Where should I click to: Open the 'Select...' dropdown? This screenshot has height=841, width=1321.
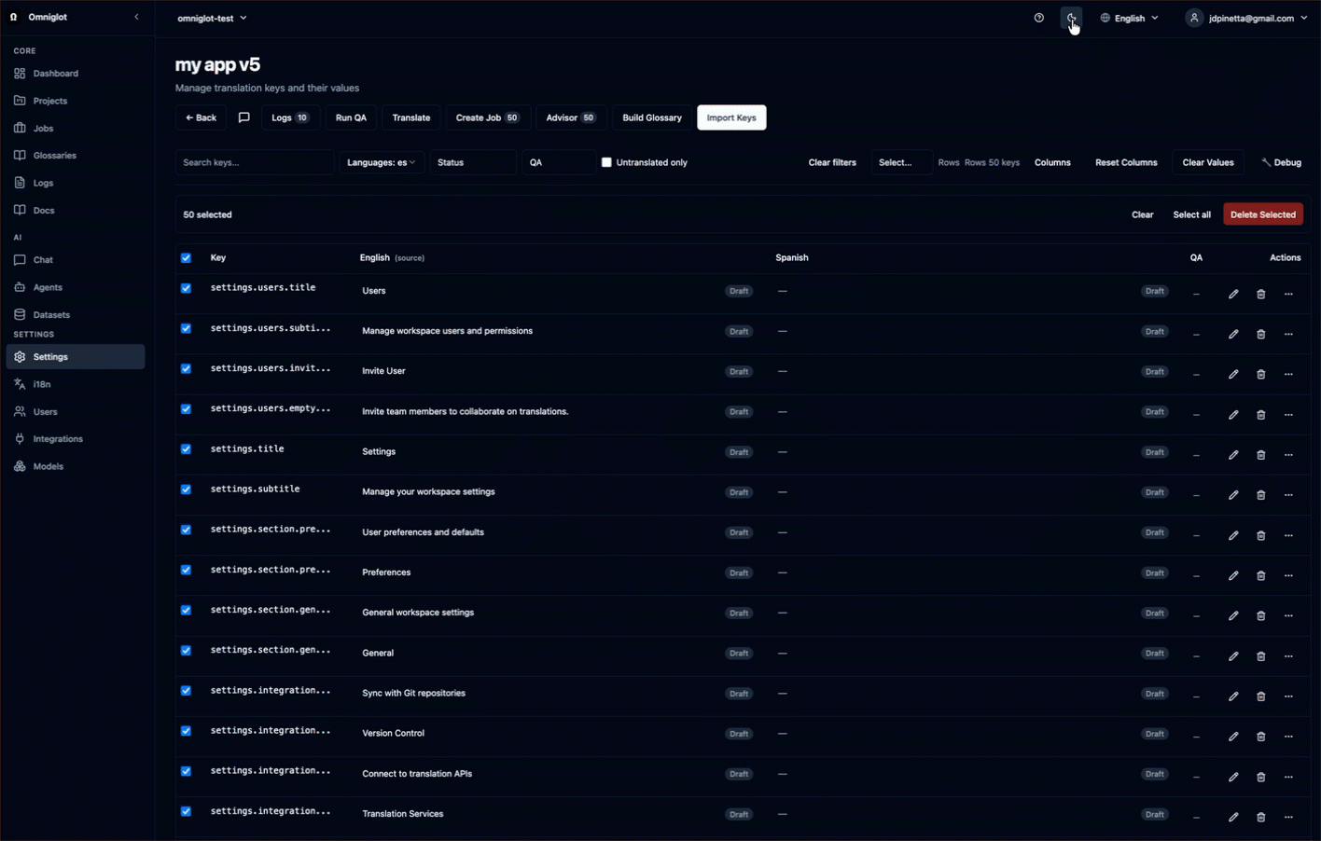(x=901, y=162)
